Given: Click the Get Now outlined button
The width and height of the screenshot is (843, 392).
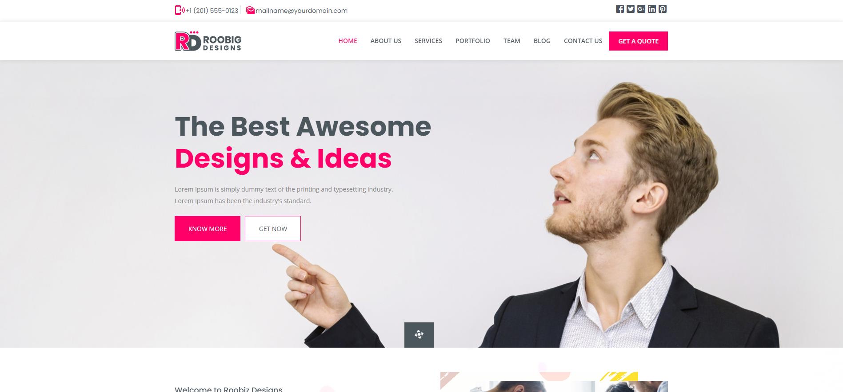Looking at the screenshot, I should (x=273, y=228).
